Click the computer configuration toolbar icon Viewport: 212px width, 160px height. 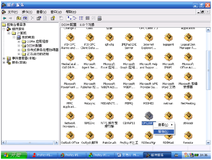(x=99, y=18)
